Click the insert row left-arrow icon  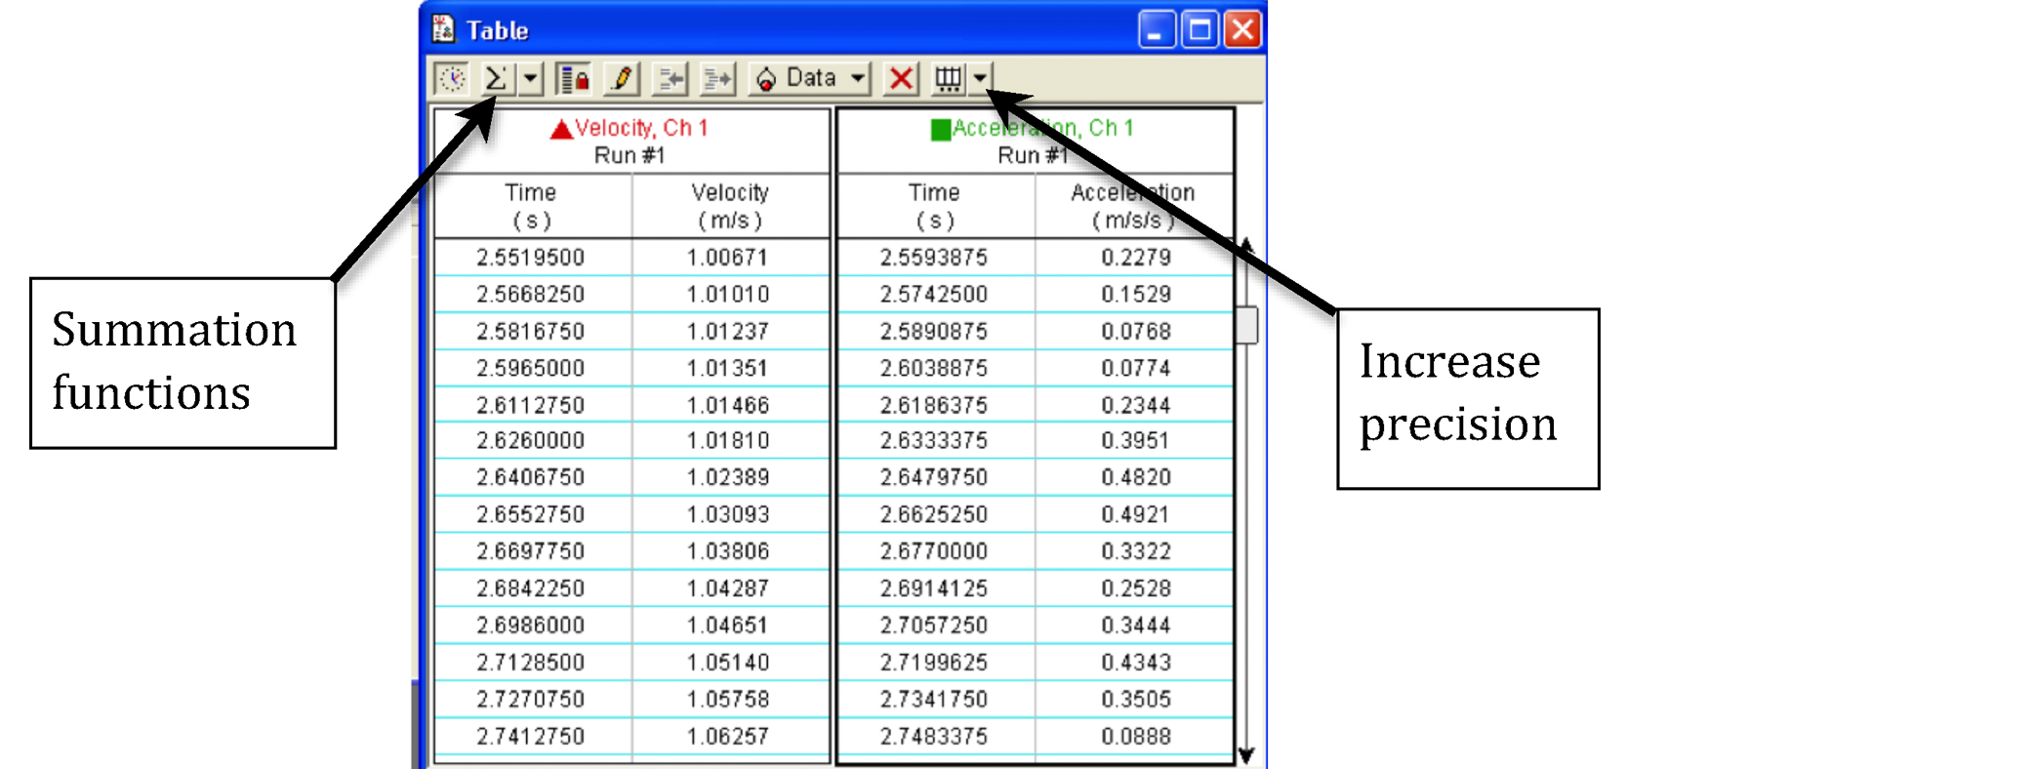pyautogui.click(x=670, y=79)
